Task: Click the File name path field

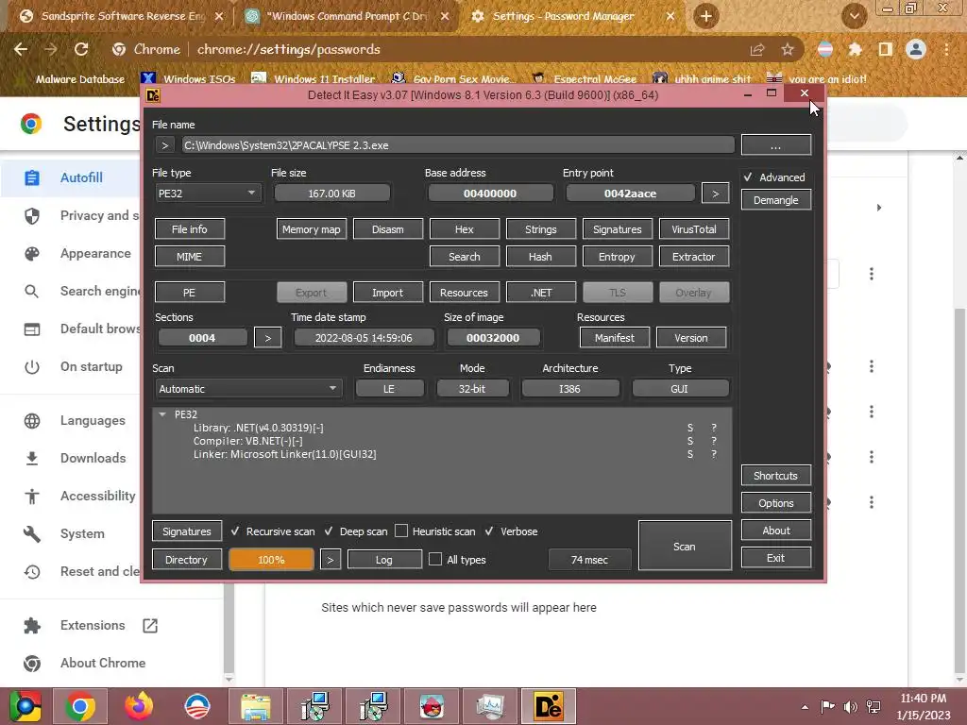Action: [458, 145]
